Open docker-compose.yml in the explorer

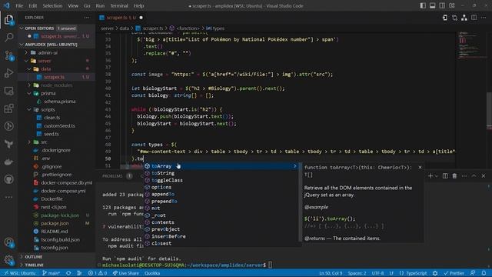63,191
